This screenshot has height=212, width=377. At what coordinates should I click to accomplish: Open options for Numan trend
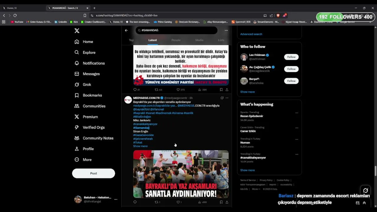click(x=297, y=139)
